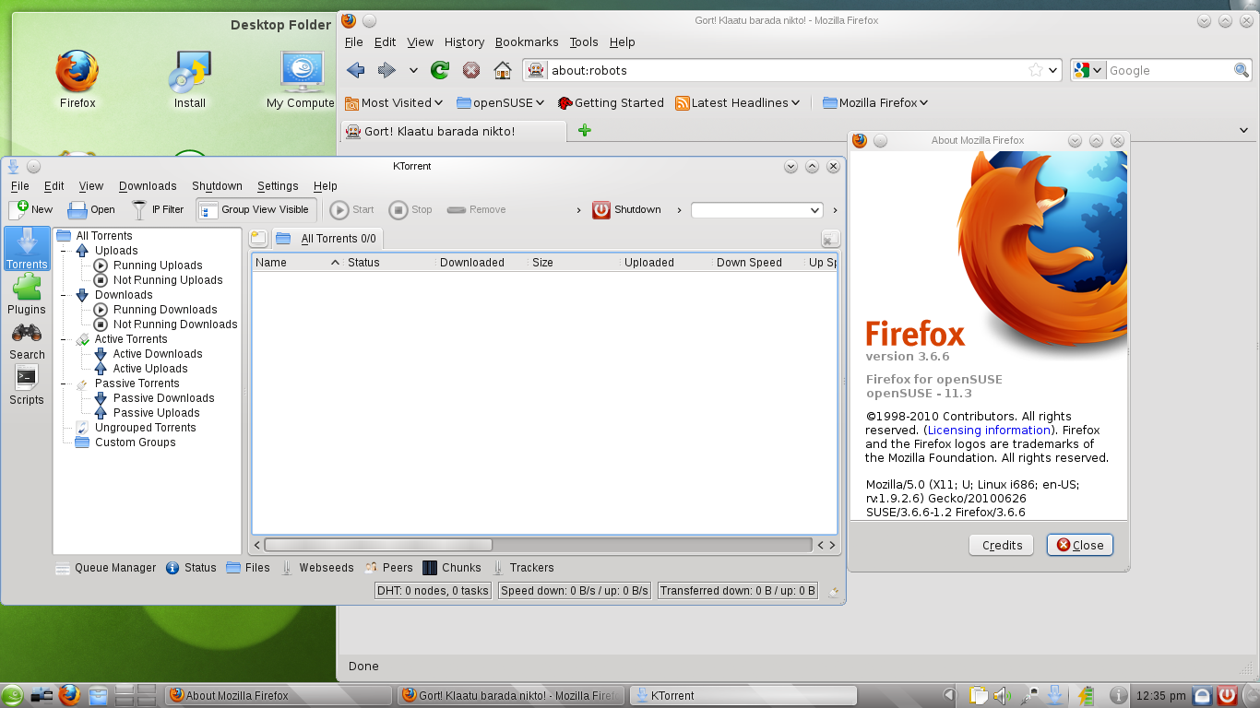
Task: Select the All Torrents 0/0 tab
Action: pos(327,238)
